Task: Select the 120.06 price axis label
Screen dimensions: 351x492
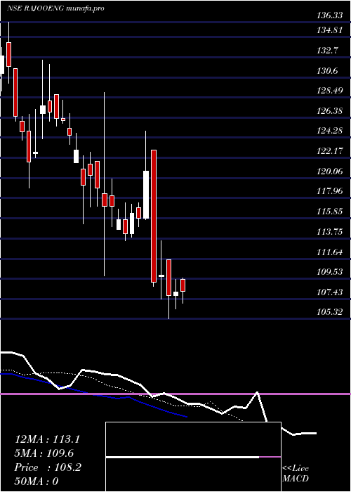Action: click(x=329, y=171)
